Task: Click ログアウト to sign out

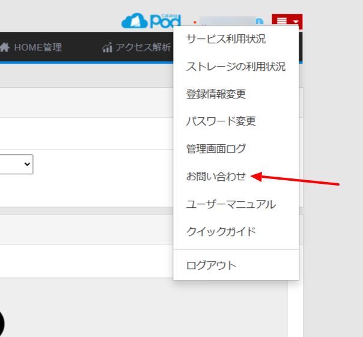Action: [x=211, y=265]
